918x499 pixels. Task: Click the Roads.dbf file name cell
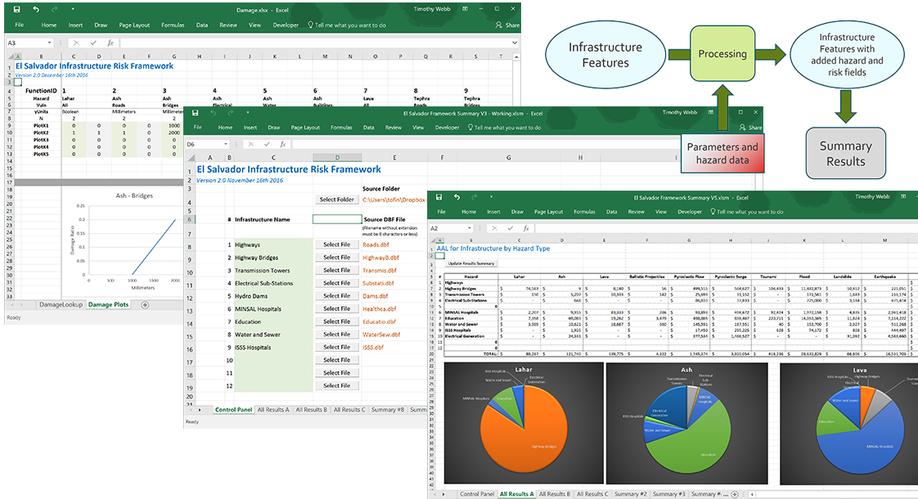point(376,245)
